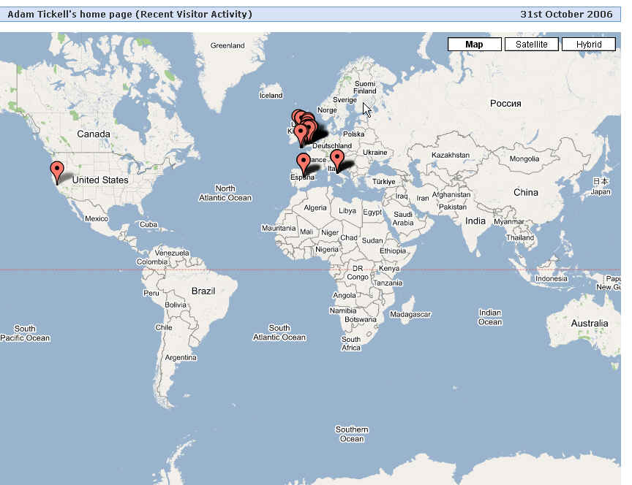Click the "Россия" map label
Image resolution: width=632 pixels, height=485 pixels.
point(505,104)
